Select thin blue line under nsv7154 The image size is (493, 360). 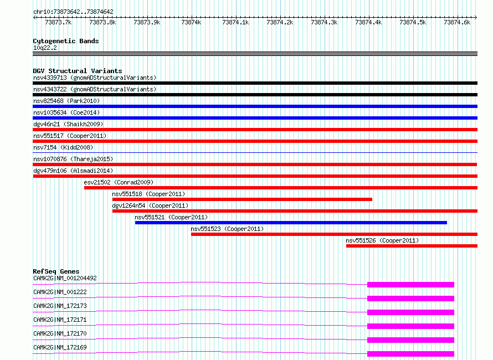pos(255,153)
